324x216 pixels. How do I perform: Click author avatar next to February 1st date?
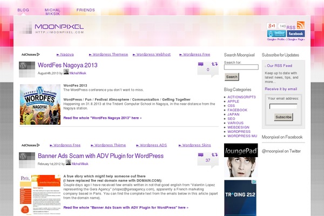coord(68,163)
